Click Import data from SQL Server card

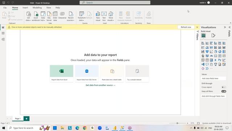(87, 74)
